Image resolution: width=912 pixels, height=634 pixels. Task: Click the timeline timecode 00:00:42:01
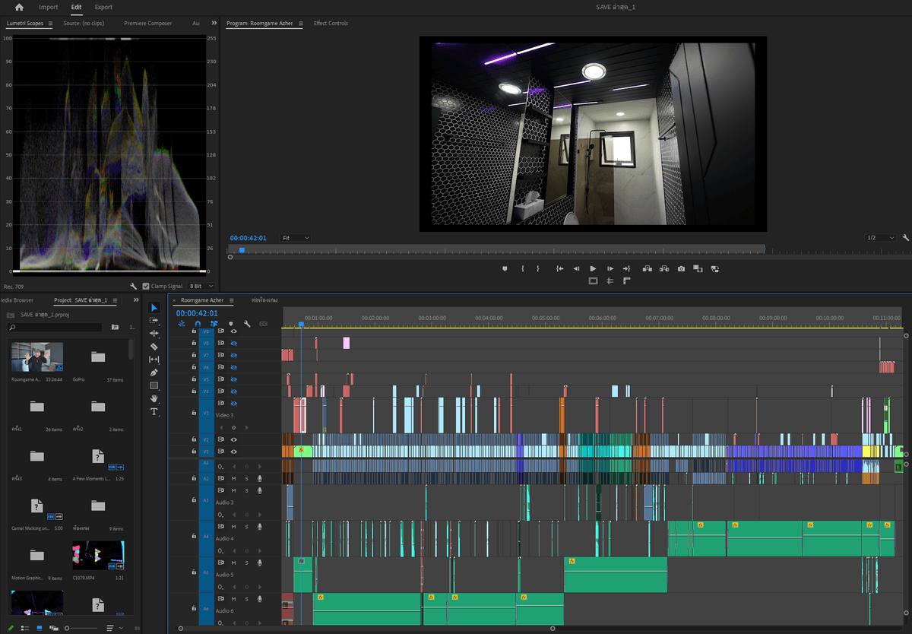coord(197,312)
